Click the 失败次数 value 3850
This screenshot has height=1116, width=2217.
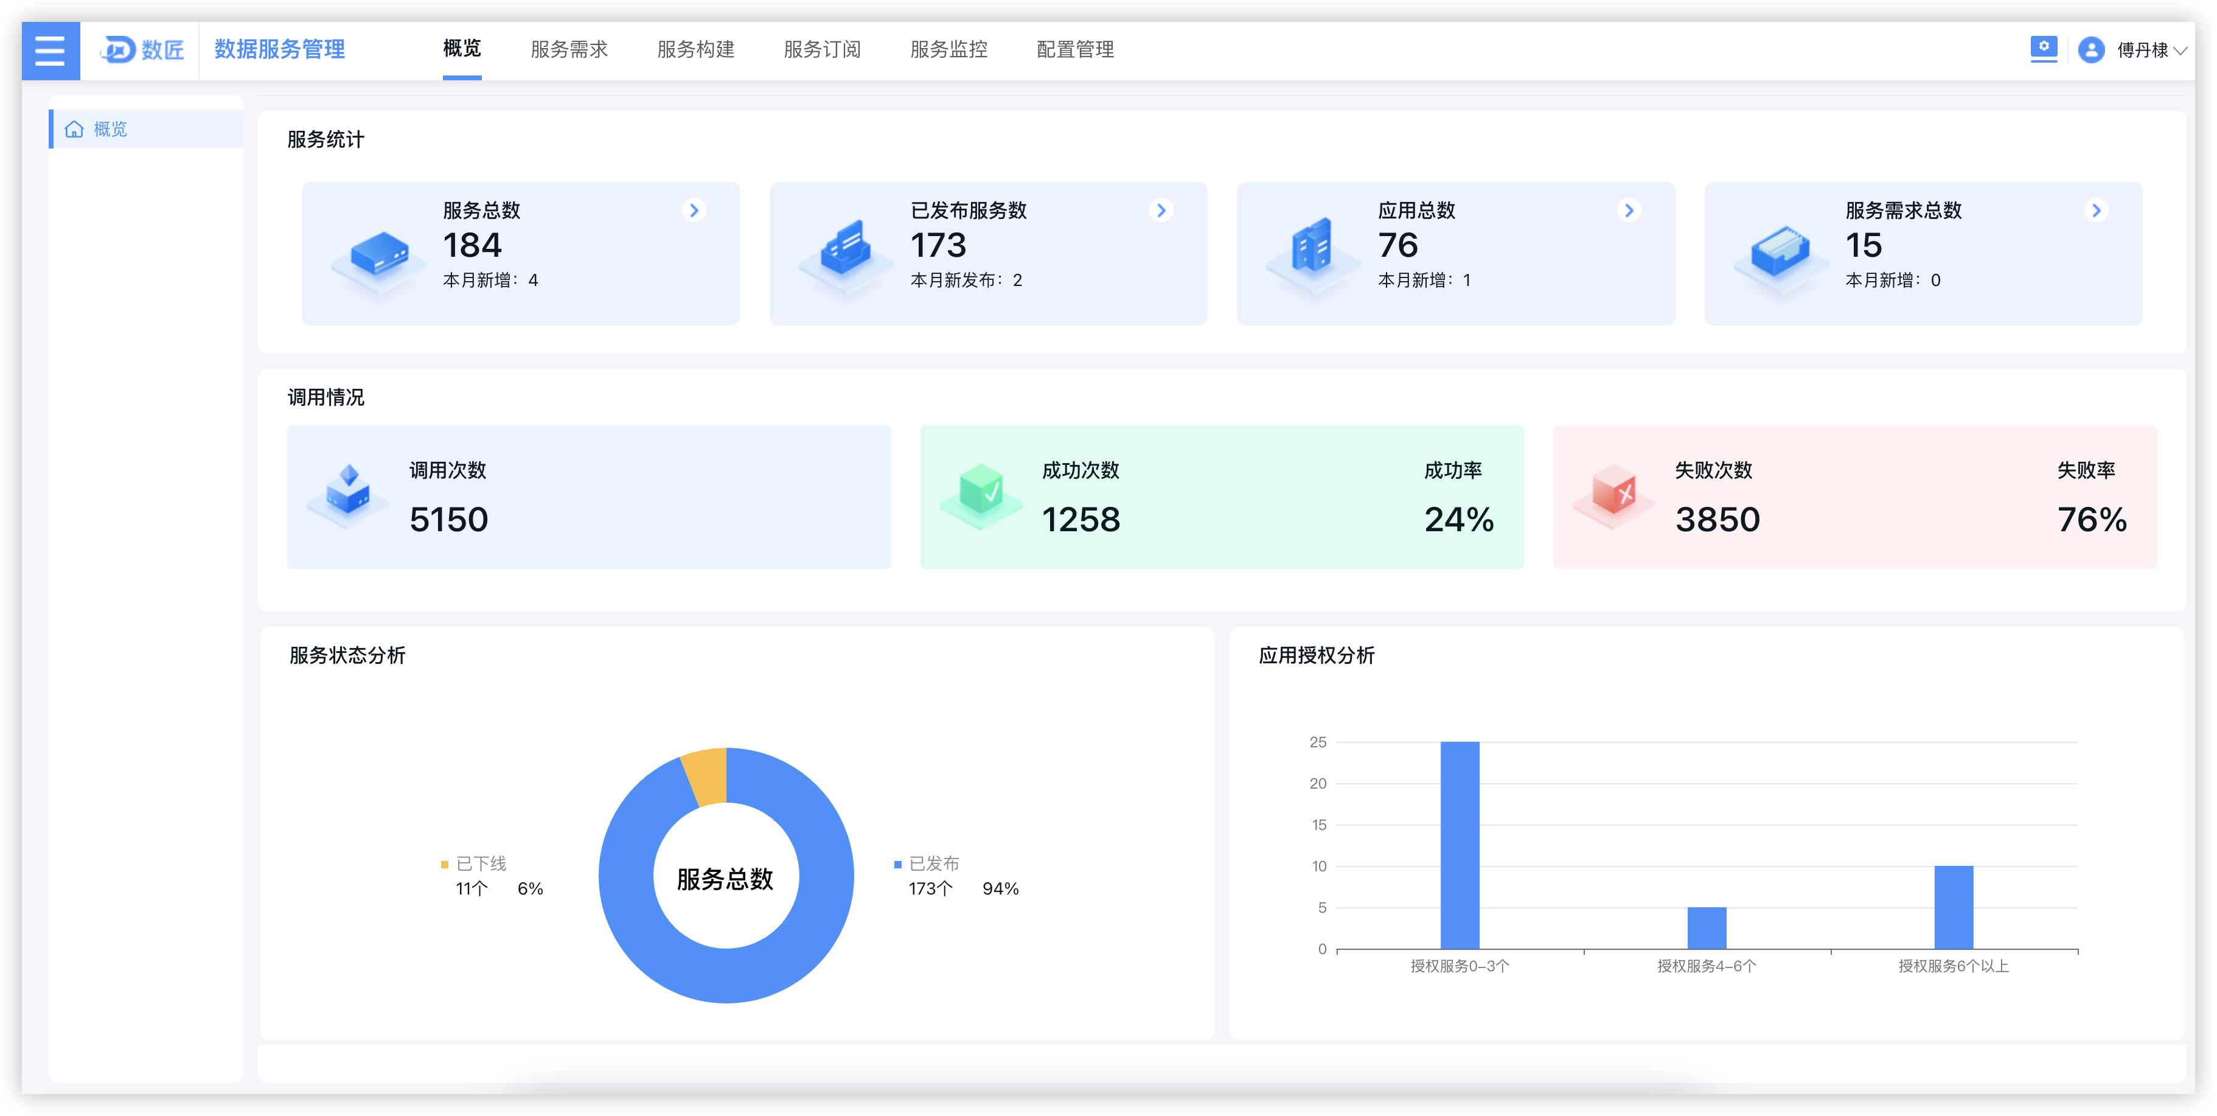(1717, 519)
